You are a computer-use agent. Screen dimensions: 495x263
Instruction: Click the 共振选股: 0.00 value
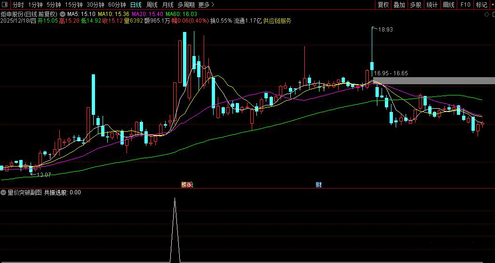coord(62,192)
